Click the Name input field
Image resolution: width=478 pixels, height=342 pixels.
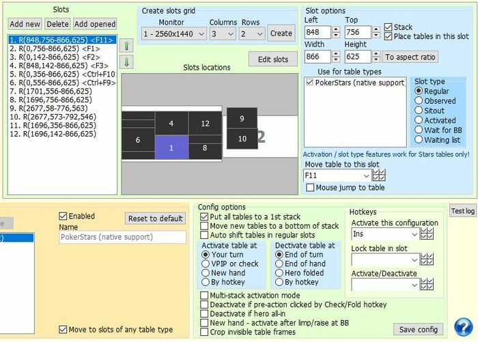(x=122, y=237)
